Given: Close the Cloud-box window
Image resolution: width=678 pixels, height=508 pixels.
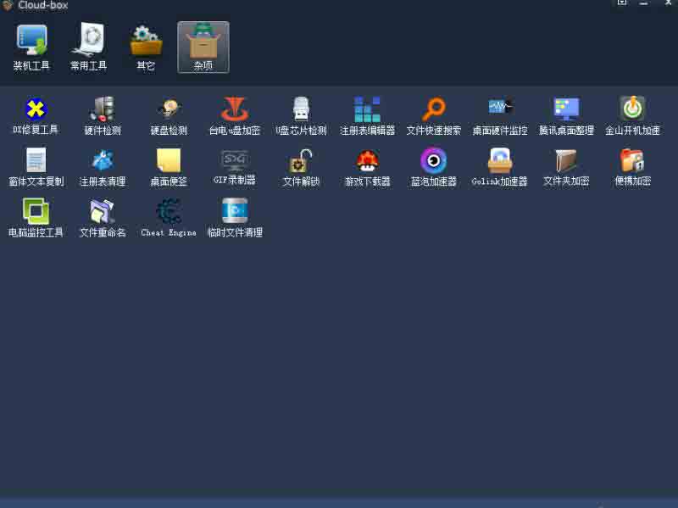Looking at the screenshot, I should 668,3.
